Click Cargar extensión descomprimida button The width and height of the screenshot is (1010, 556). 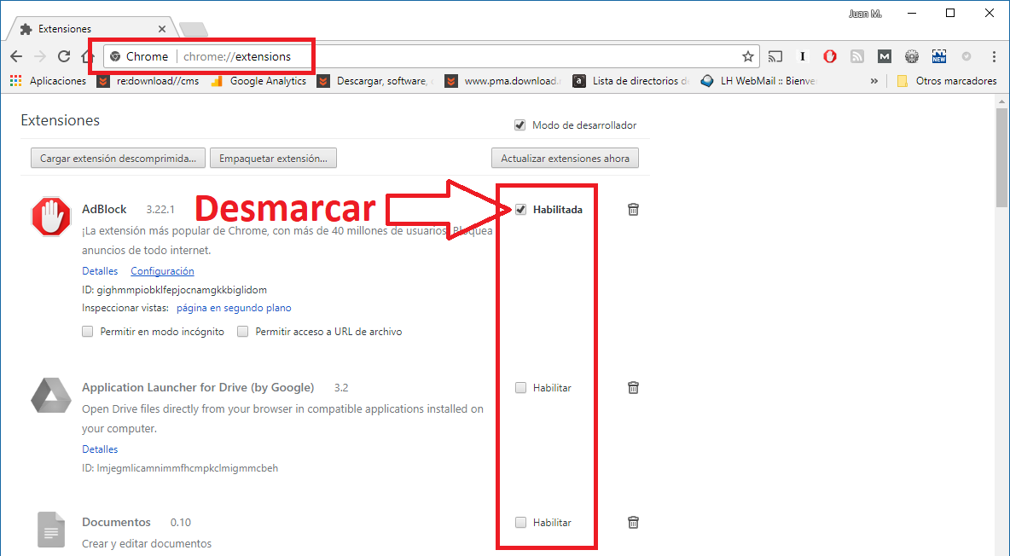pos(118,158)
